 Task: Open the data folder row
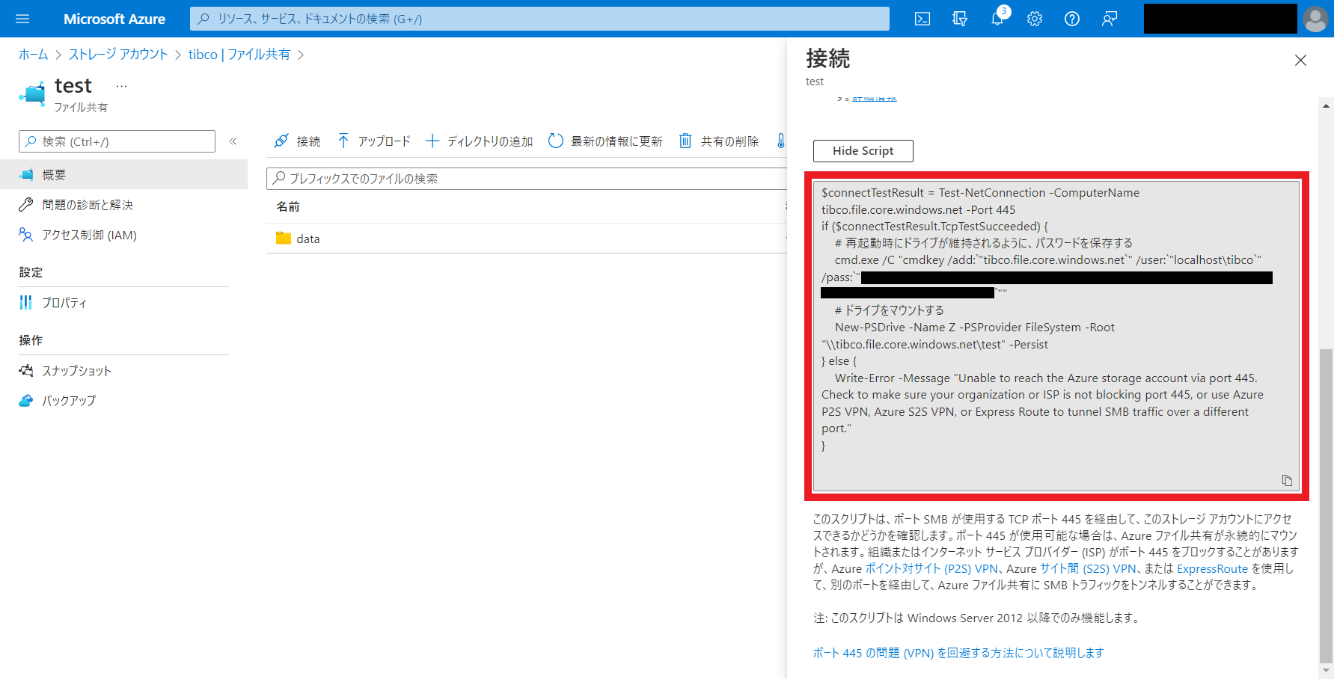527,239
